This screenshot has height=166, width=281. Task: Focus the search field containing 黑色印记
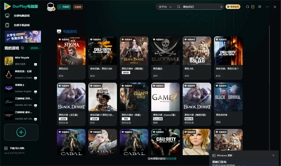(x=200, y=7)
